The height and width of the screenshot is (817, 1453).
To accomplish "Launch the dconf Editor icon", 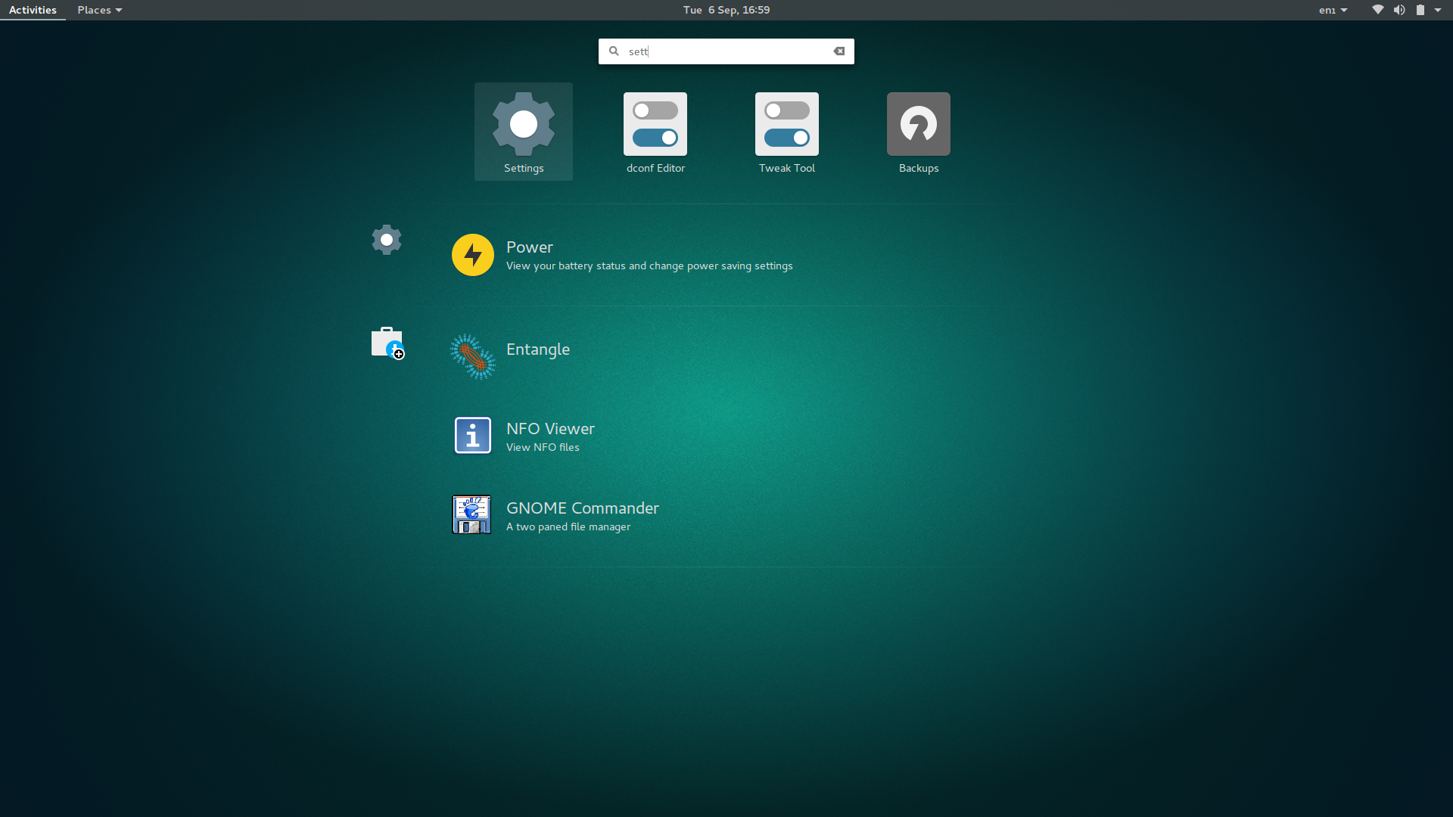I will click(655, 123).
